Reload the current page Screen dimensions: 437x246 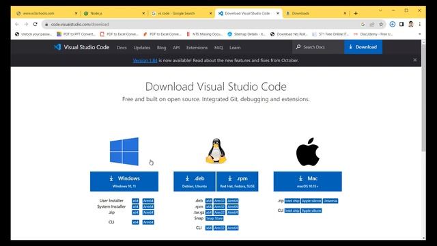(35, 25)
